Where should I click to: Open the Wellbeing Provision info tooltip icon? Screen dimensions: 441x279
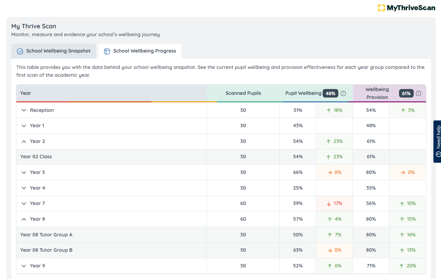(x=418, y=93)
